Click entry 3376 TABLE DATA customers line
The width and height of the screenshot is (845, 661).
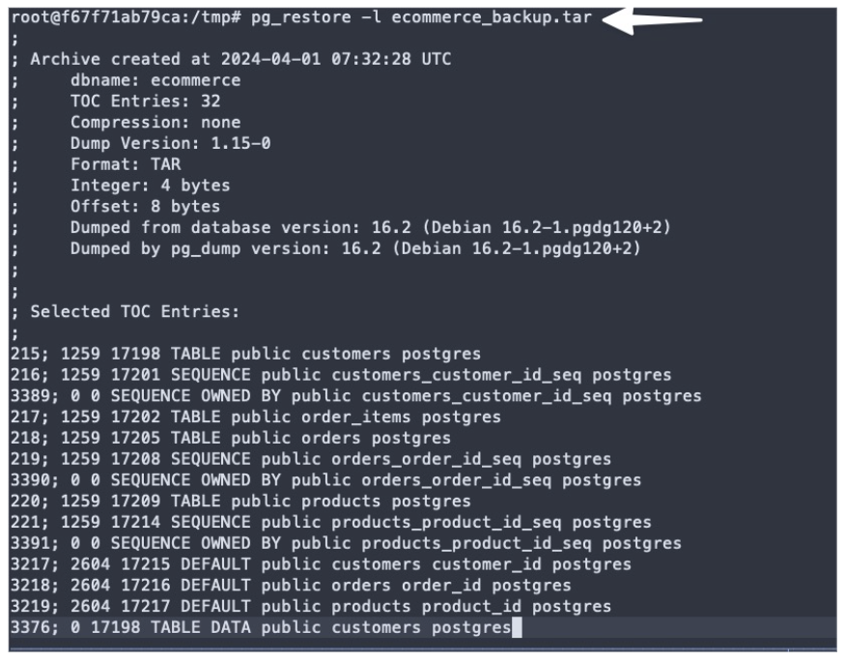pyautogui.click(x=261, y=627)
